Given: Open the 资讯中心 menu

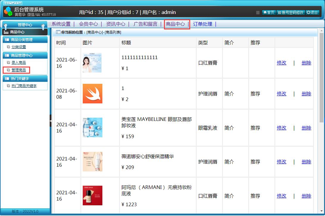Looking at the screenshot, I should coord(116,24).
